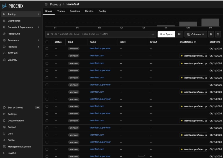This screenshot has width=223, height=158.
Task: Click the filter sliders icon button
Action: pyautogui.click(x=211, y=34)
